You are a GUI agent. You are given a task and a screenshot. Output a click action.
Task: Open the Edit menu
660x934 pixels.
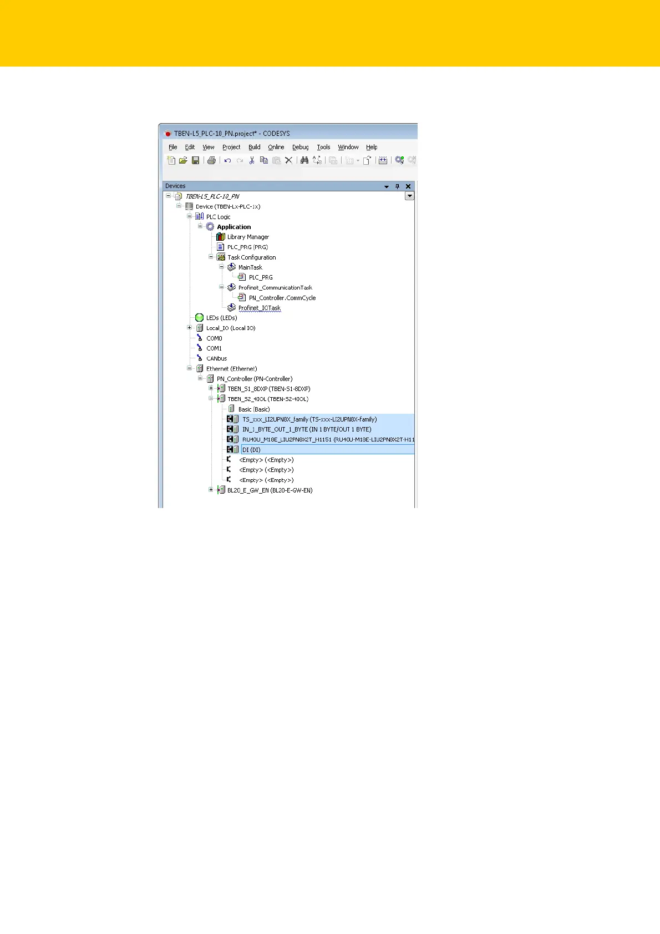point(190,147)
